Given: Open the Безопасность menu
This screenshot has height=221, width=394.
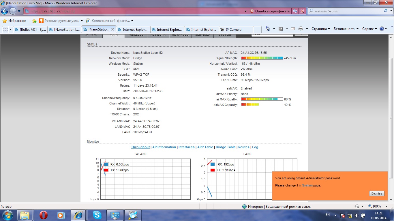Looking at the screenshot, I should (x=346, y=29).
